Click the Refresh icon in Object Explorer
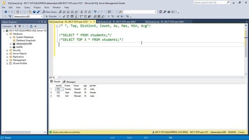 click(31, 26)
